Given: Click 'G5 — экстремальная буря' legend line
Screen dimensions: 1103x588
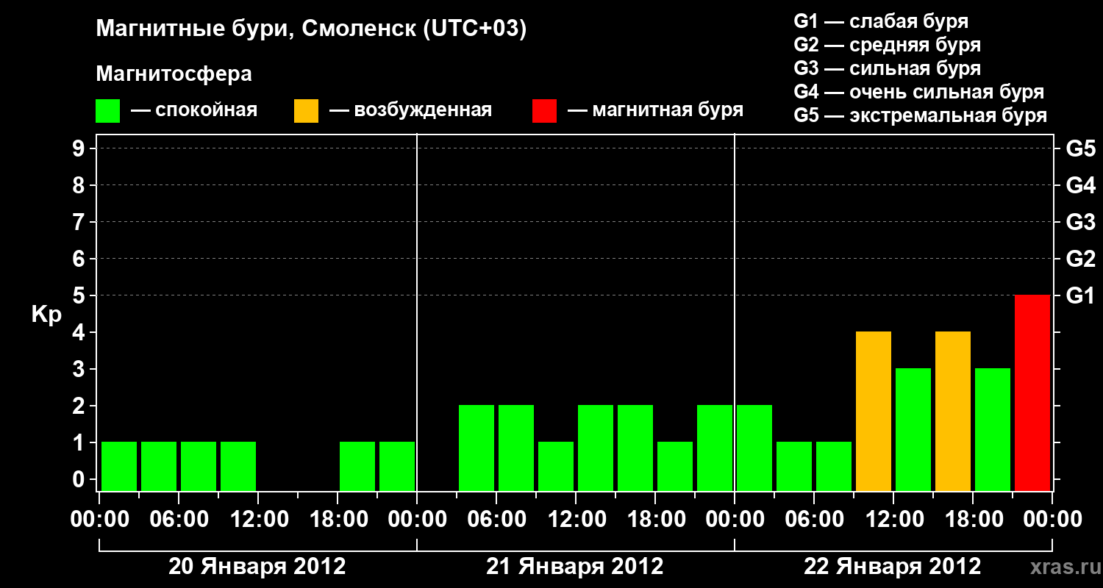Looking at the screenshot, I should (x=921, y=115).
